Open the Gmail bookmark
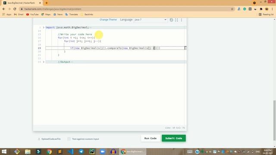The height and width of the screenshot is (155, 276). pyautogui.click(x=19, y=14)
